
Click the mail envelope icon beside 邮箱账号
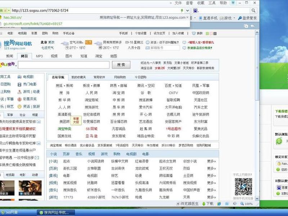pyautogui.click(x=148, y=48)
